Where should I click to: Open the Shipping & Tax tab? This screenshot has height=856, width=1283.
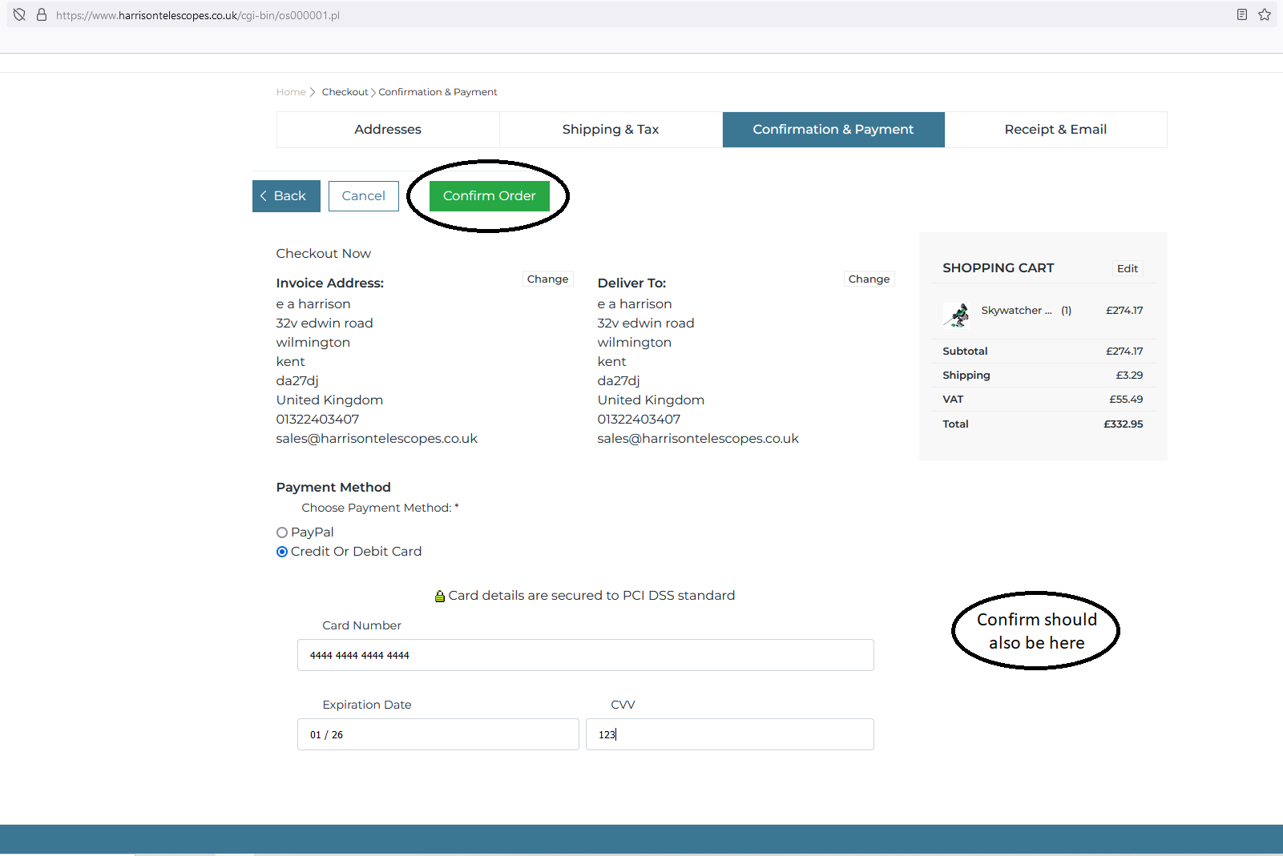pyautogui.click(x=610, y=130)
